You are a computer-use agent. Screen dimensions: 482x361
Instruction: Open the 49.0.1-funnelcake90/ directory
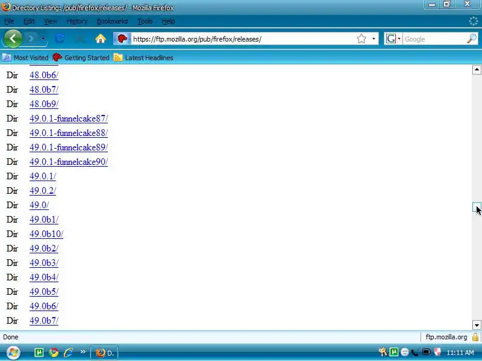pos(69,162)
